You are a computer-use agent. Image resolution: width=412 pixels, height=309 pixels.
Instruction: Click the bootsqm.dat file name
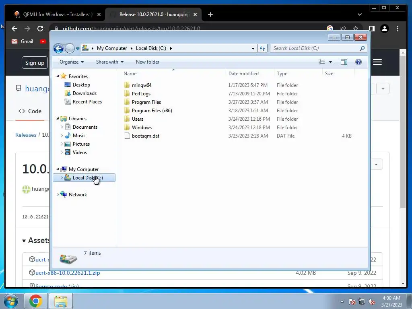click(146, 136)
